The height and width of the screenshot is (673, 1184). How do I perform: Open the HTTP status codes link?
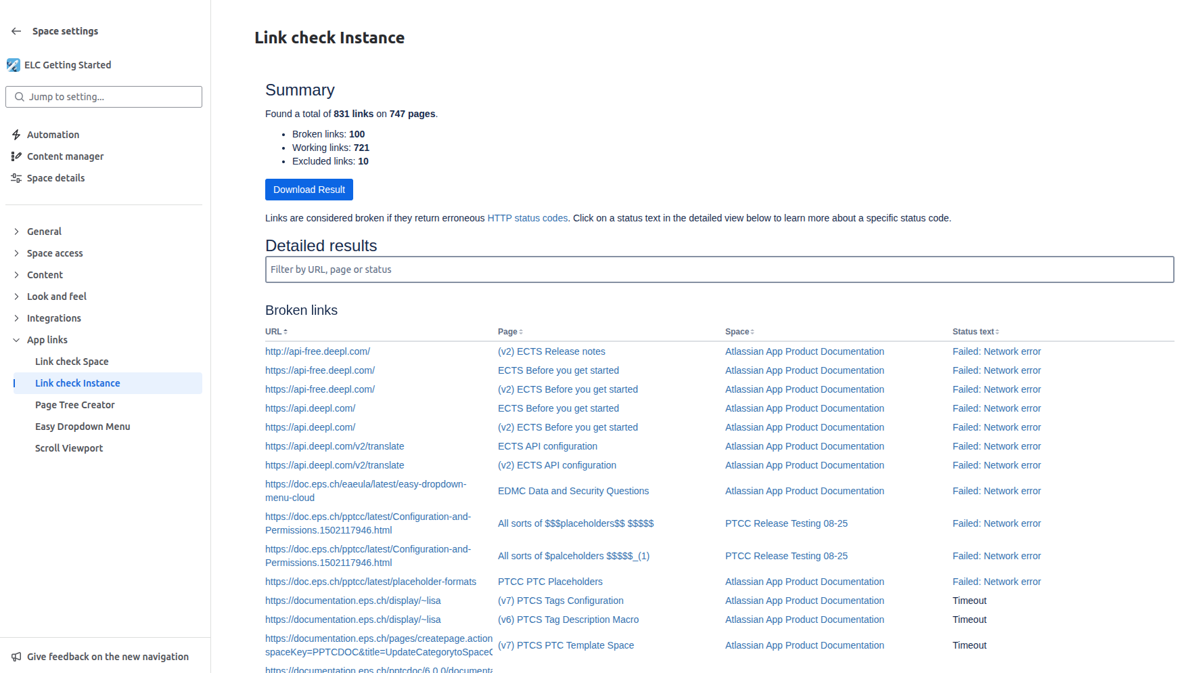pyautogui.click(x=527, y=218)
